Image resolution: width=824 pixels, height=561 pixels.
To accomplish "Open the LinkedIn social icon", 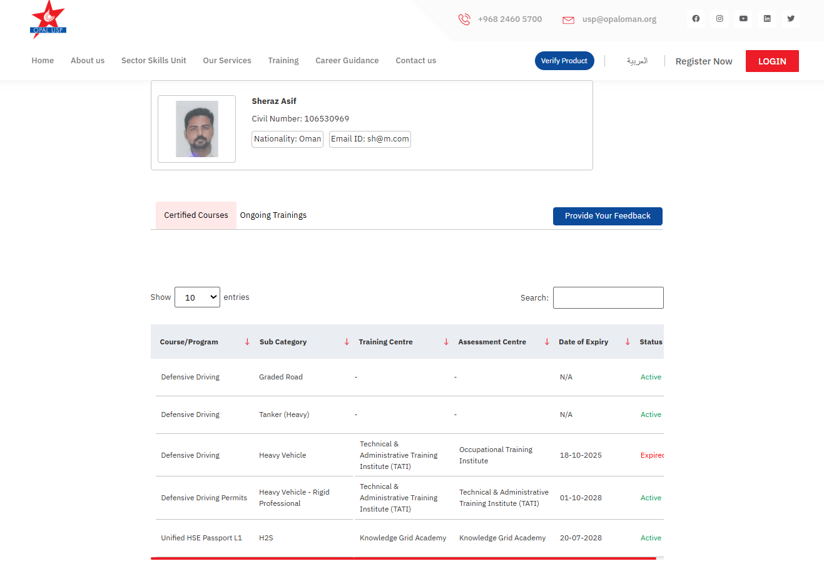I will [x=767, y=19].
